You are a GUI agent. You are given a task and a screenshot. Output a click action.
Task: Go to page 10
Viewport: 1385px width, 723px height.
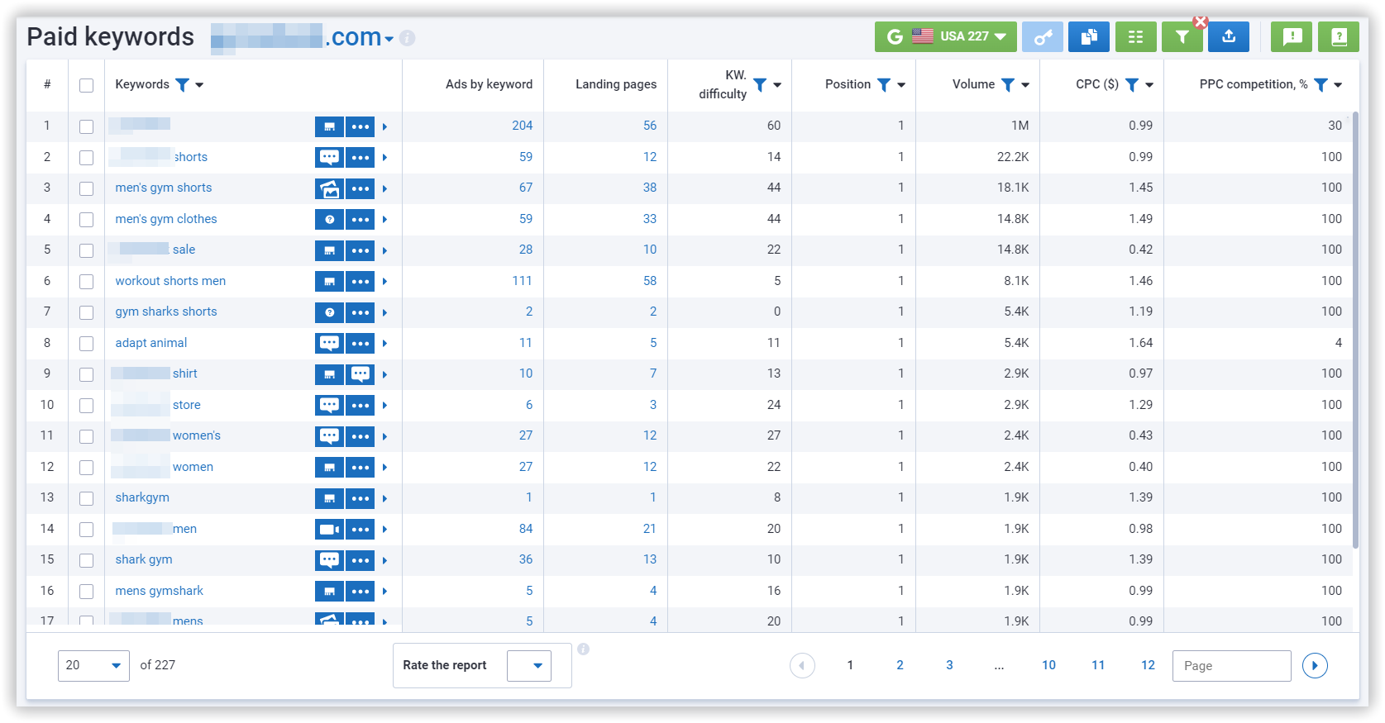[1048, 665]
